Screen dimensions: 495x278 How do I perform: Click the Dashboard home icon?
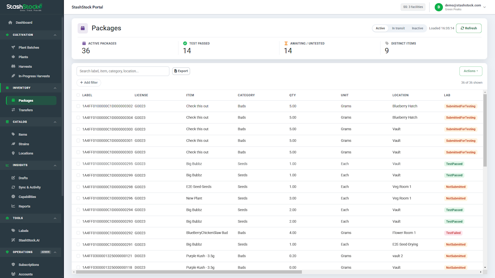point(10,23)
